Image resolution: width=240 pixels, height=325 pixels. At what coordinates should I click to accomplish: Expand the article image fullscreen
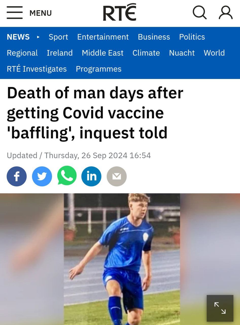(220, 308)
